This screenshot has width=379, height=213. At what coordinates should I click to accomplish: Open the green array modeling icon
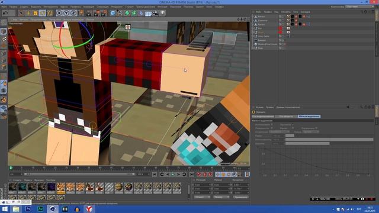click(x=134, y=13)
